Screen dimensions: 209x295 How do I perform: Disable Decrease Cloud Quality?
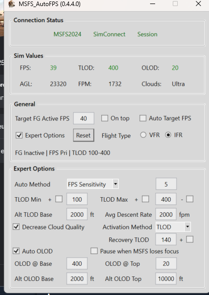[x=16, y=227]
